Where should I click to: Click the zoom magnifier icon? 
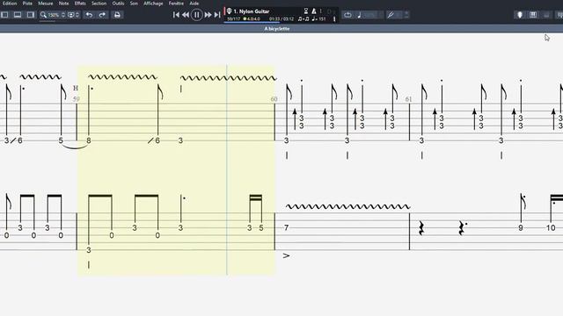pos(43,15)
